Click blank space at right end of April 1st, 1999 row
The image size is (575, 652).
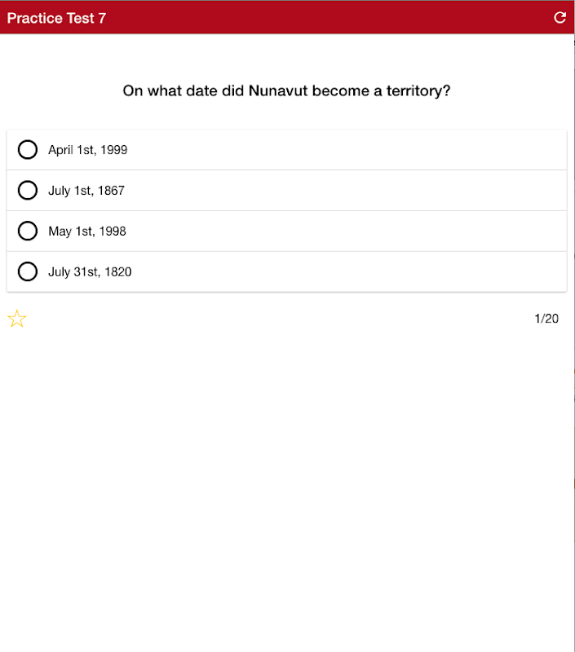[489, 150]
